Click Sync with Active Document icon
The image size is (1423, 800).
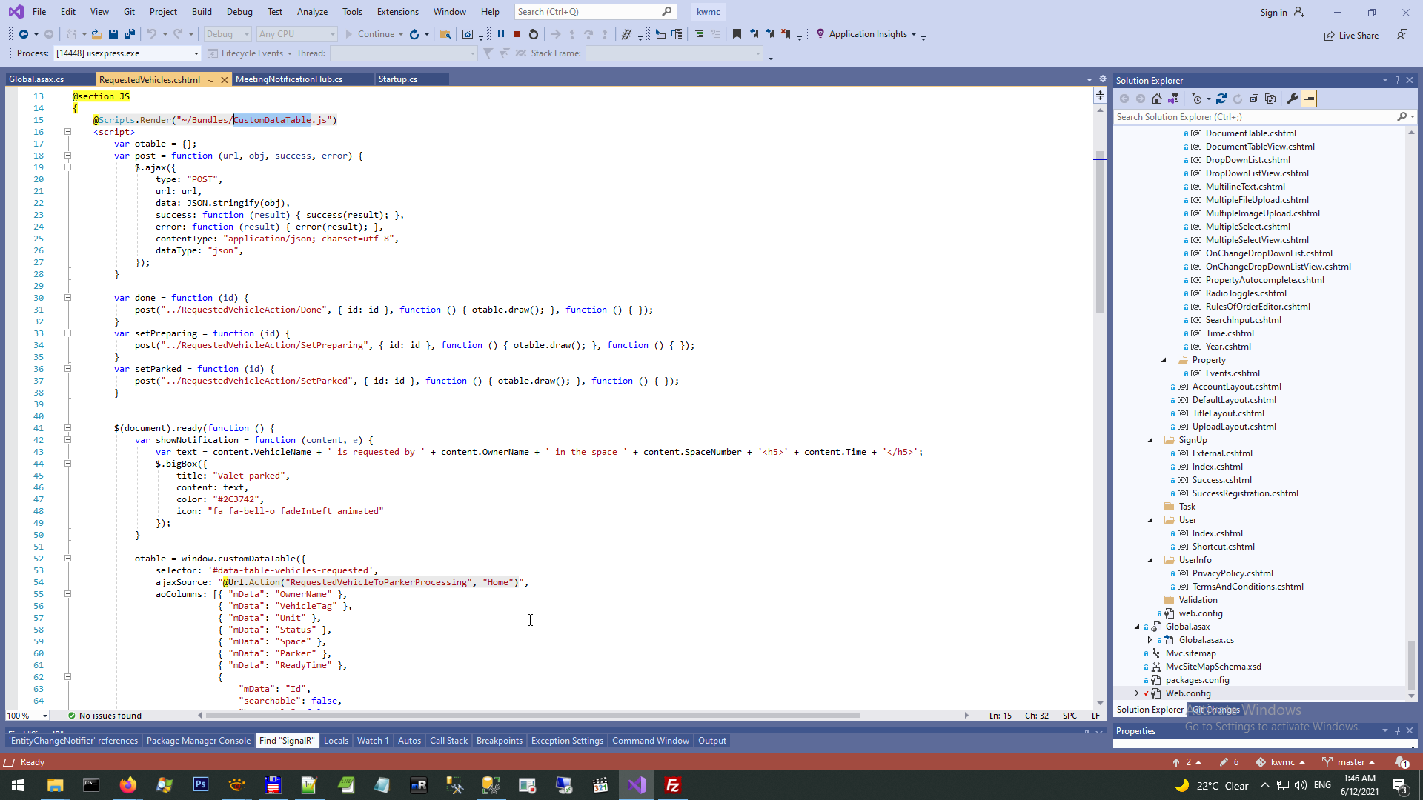click(x=1221, y=99)
